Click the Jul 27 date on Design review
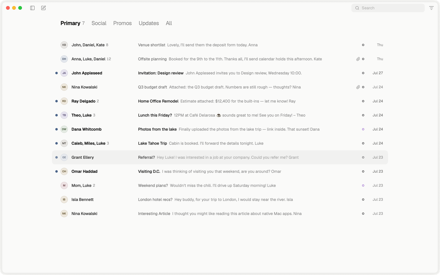This screenshot has height=275, width=440. click(378, 73)
